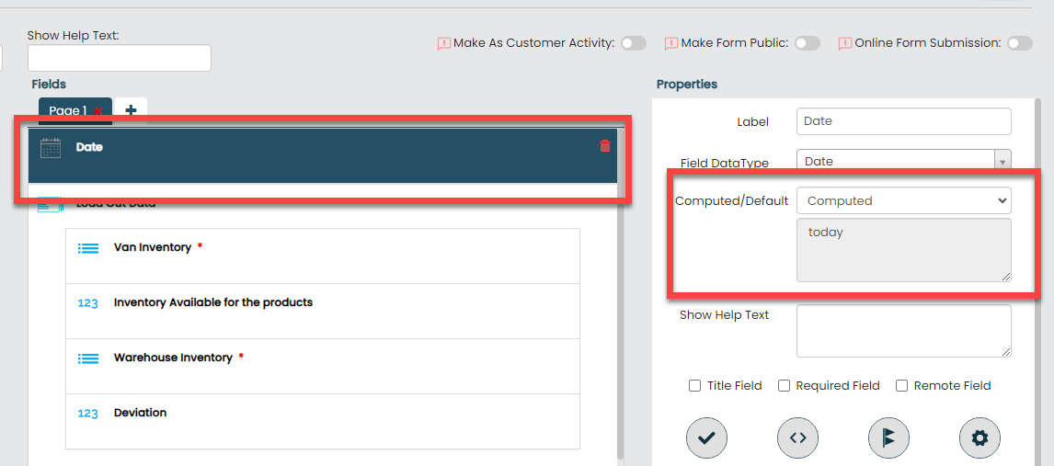Viewport: 1054px width, 466px height.
Task: Check the Title Field checkbox
Action: pyautogui.click(x=695, y=386)
